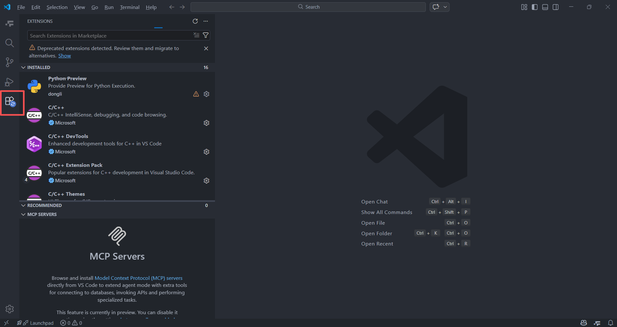Click Launchpad in the status bar
The image size is (617, 327).
(41, 323)
